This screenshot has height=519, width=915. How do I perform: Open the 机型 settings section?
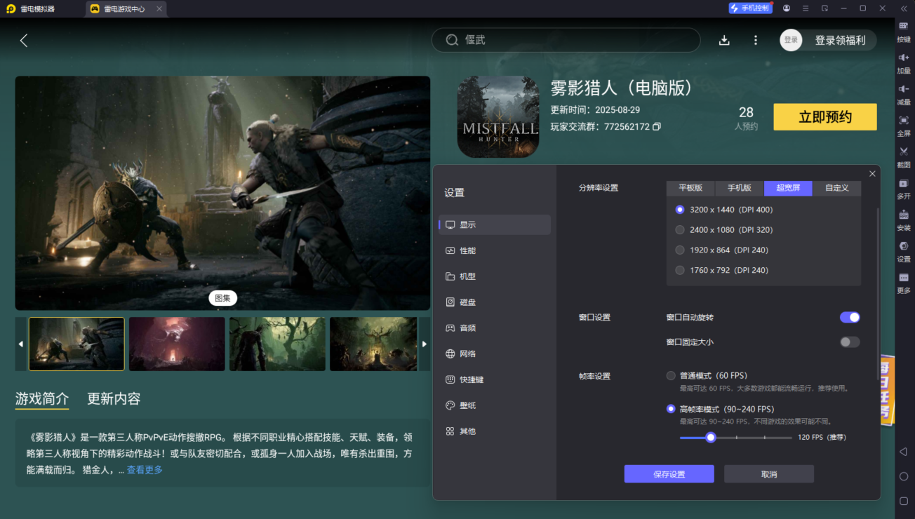(x=495, y=276)
